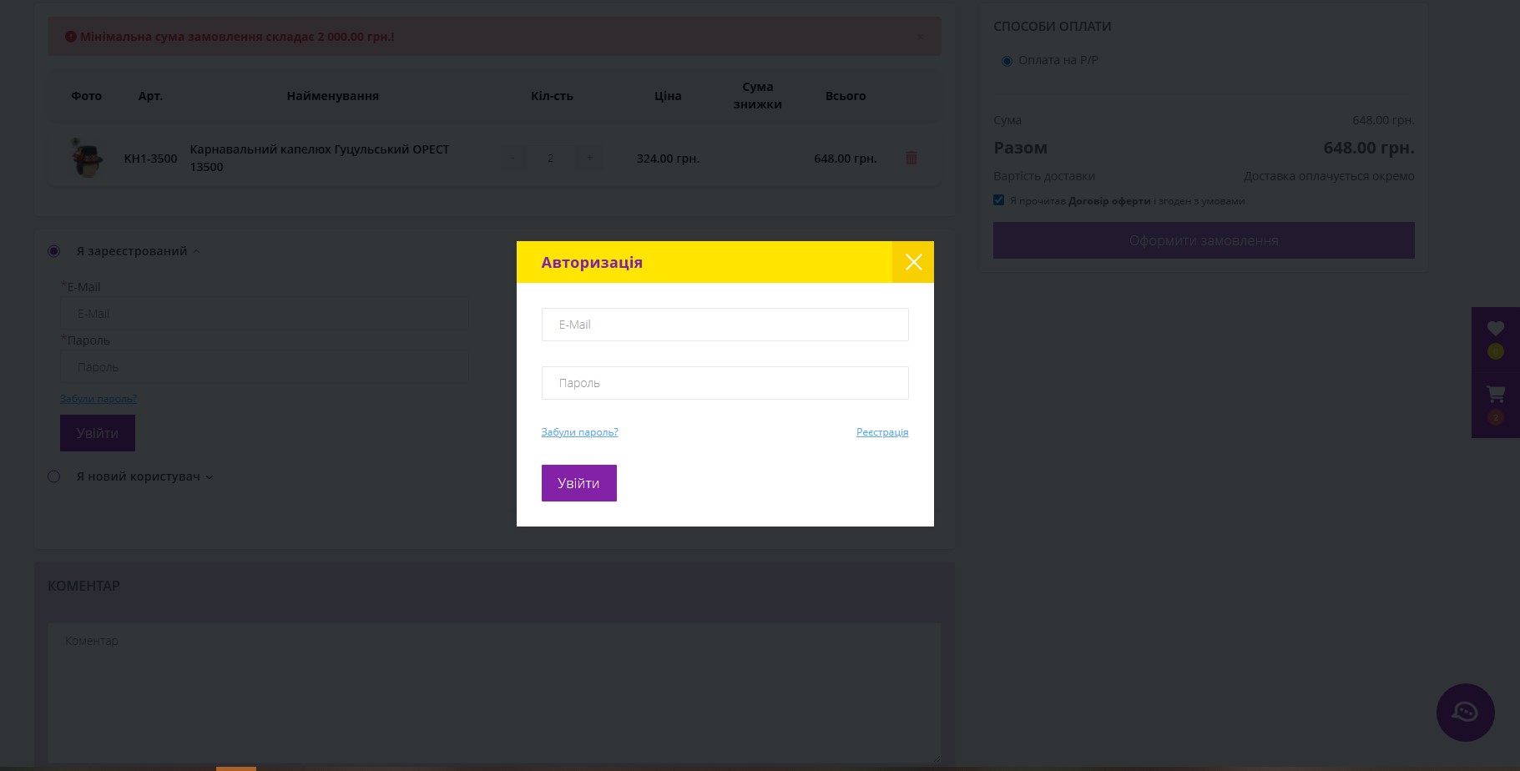Select the 'Я новий користувач' radio button
This screenshot has height=771, width=1520.
click(54, 476)
